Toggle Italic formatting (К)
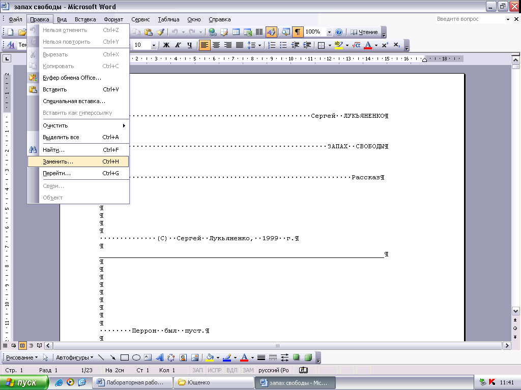 [x=178, y=45]
